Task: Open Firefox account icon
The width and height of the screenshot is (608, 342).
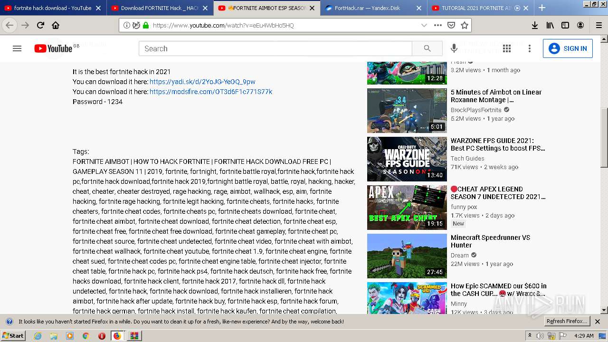Action: pyautogui.click(x=580, y=25)
